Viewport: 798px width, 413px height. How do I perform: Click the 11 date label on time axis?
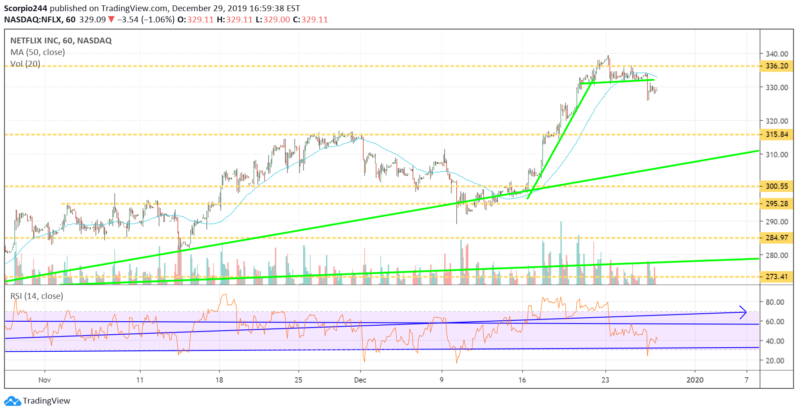(140, 380)
